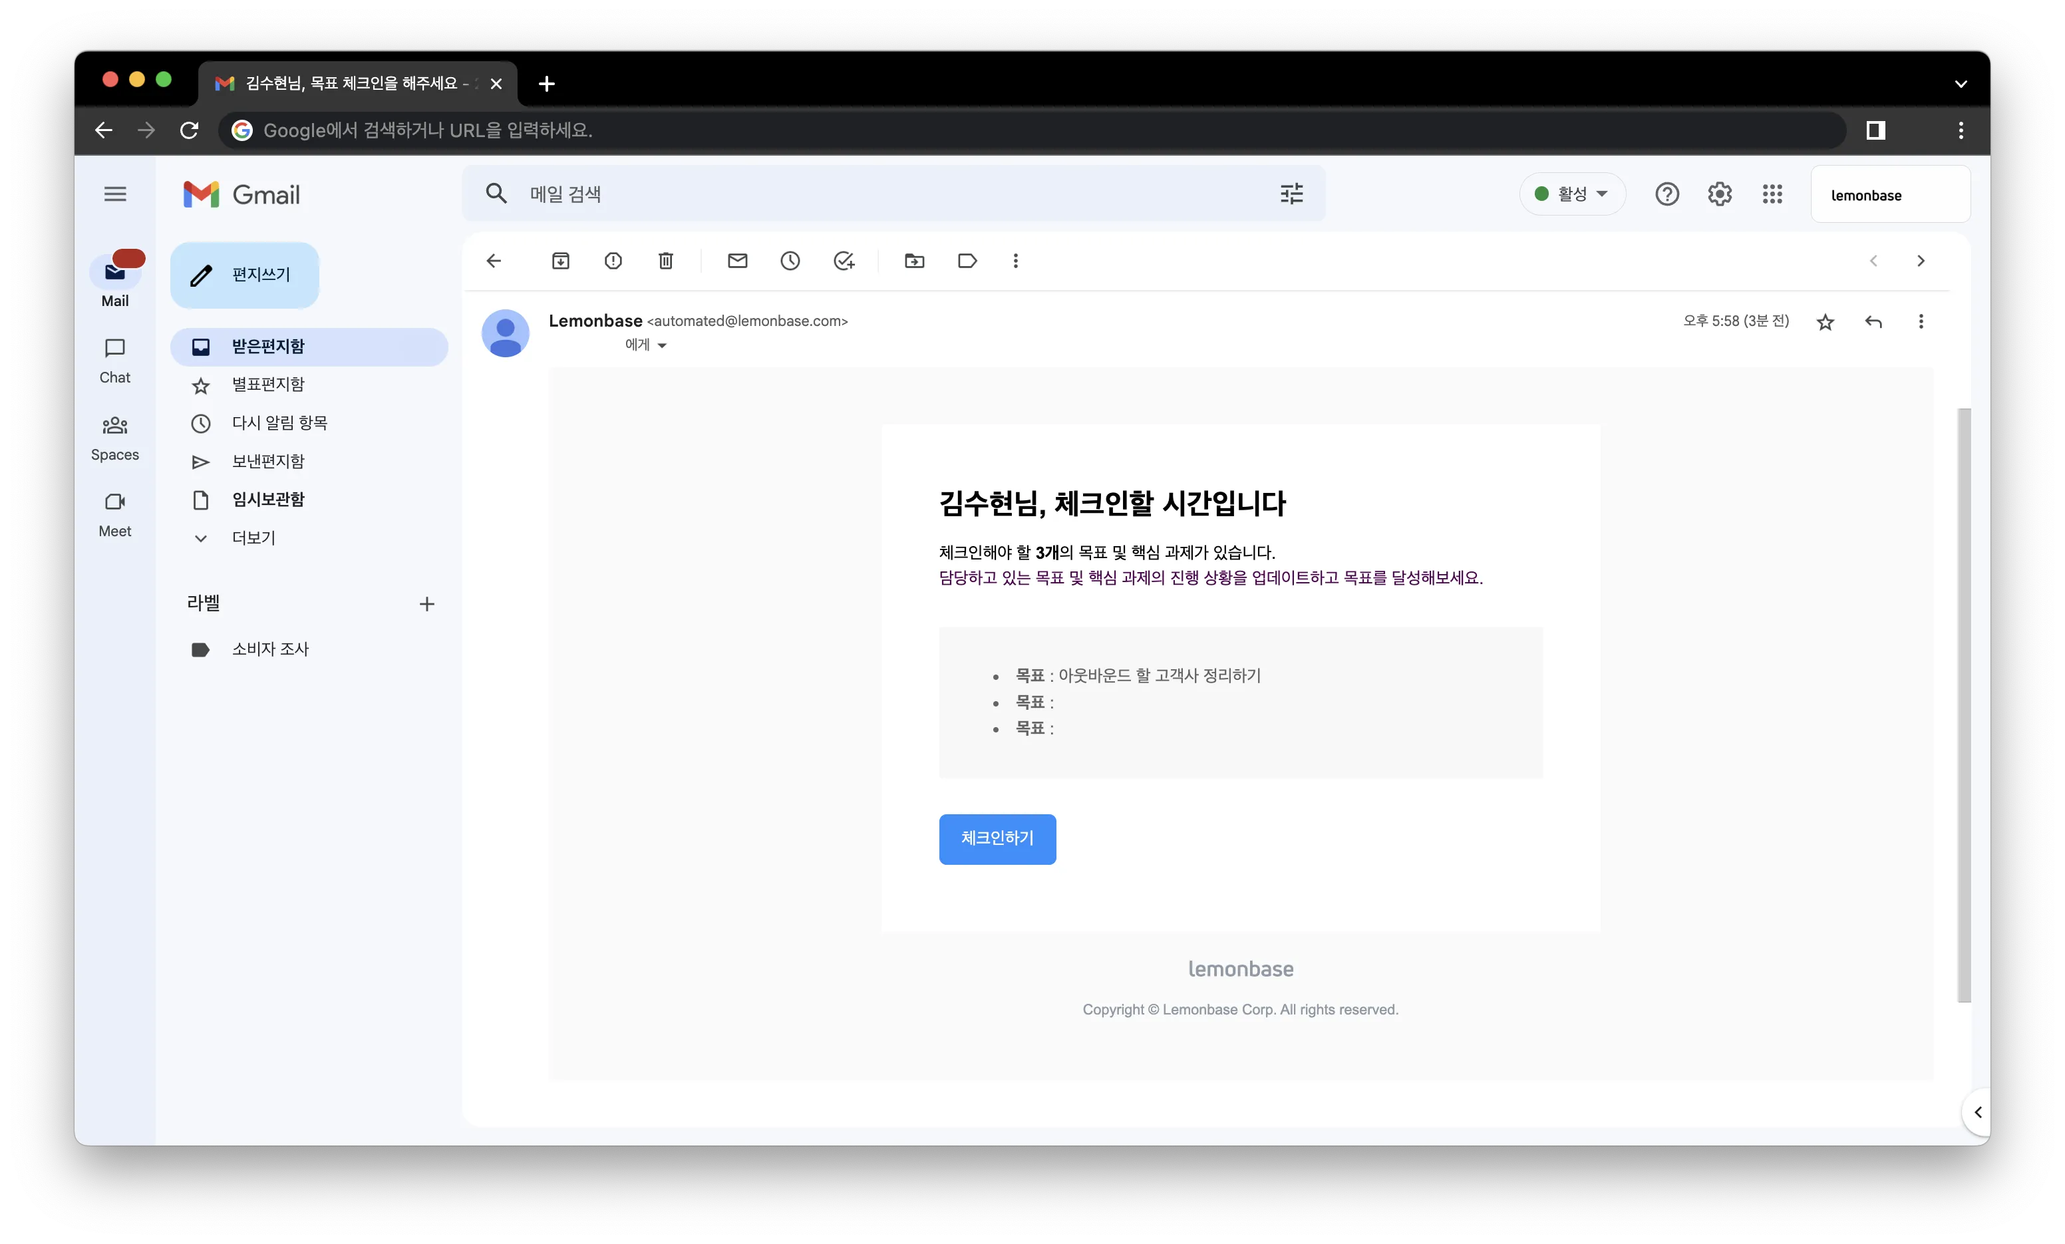Open the labels icon in the toolbar
Image resolution: width=2065 pixels, height=1244 pixels.
[967, 261]
